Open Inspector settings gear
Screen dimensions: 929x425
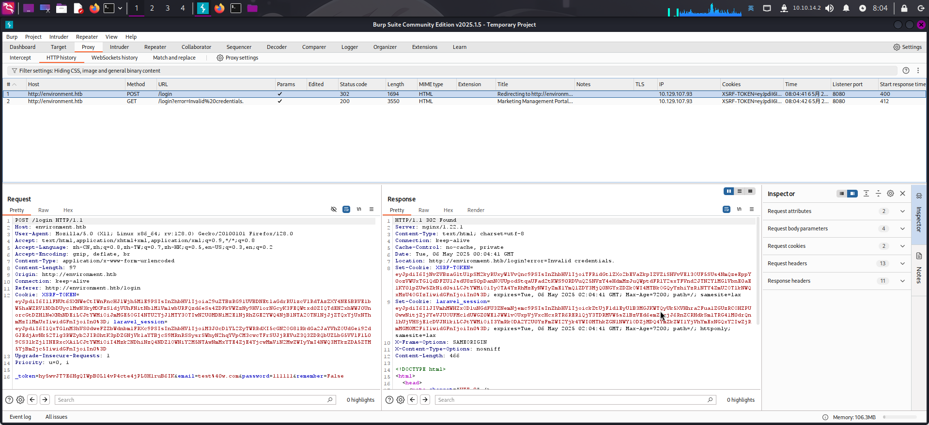[890, 194]
